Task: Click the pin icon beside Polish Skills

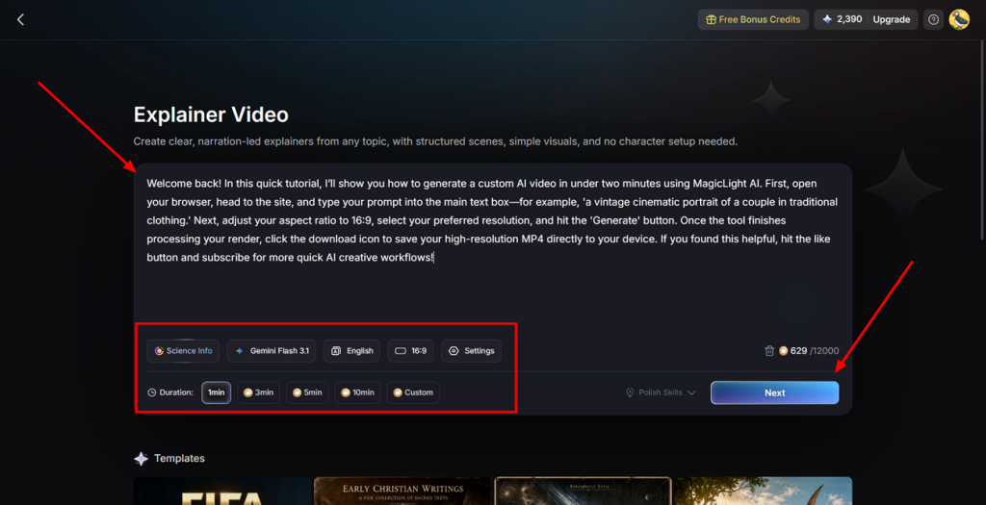Action: click(x=630, y=392)
